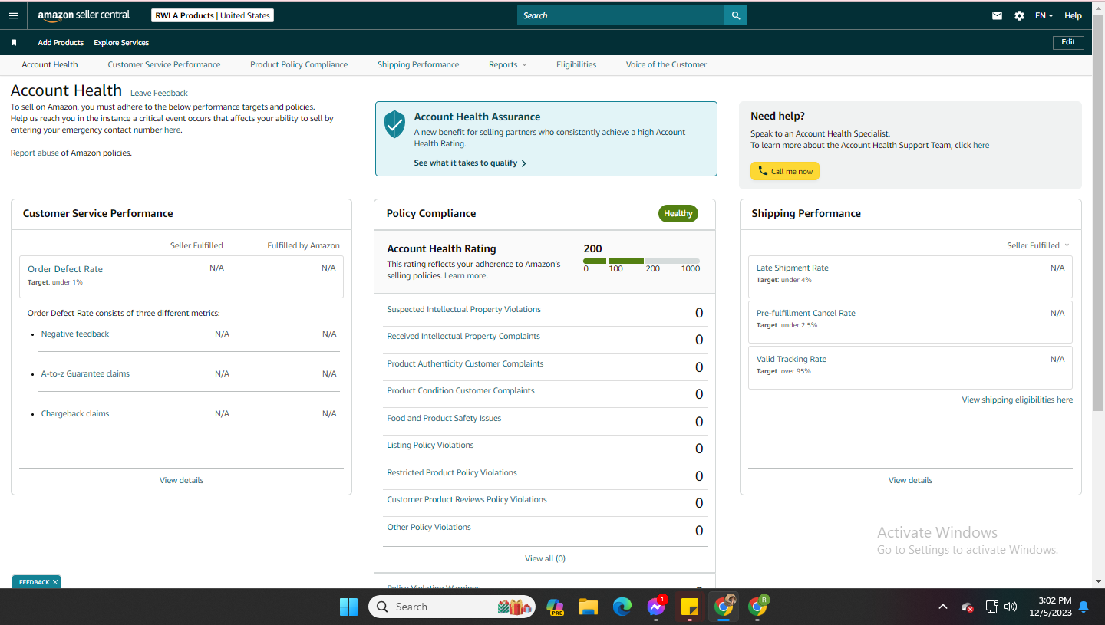
Task: Click the Account Health Rating progress bar
Action: (x=642, y=261)
